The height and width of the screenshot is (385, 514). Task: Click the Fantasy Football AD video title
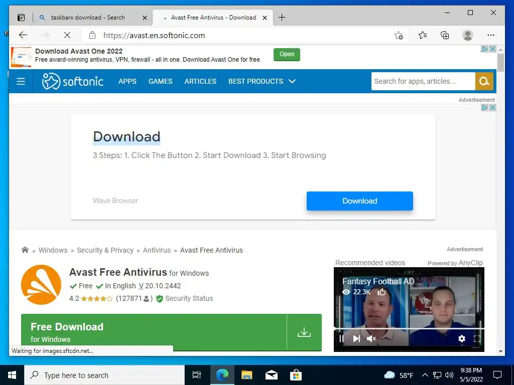pos(382,281)
